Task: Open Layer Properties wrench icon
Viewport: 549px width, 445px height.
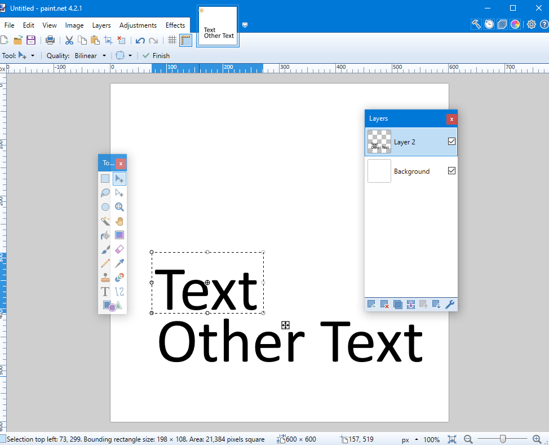Action: (450, 305)
